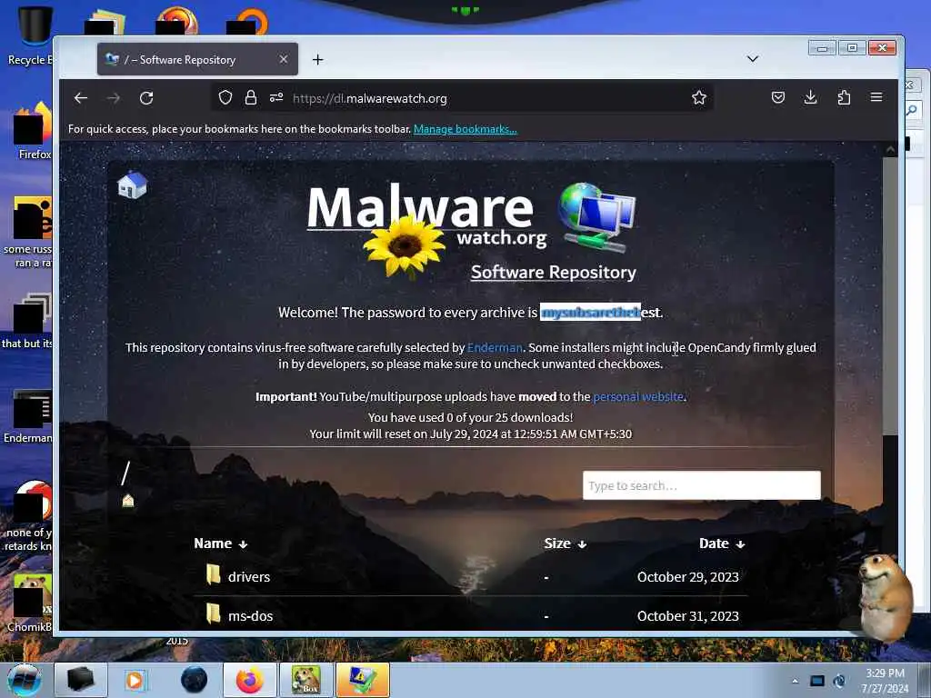Click the address bar URL field

(x=463, y=98)
